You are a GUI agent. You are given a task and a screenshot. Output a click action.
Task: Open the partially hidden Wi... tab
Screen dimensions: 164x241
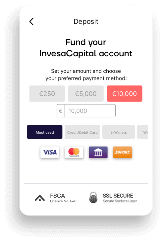tap(142, 132)
